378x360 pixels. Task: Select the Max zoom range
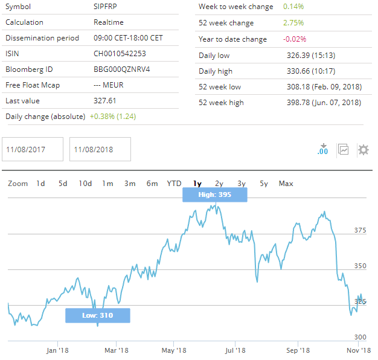point(286,184)
